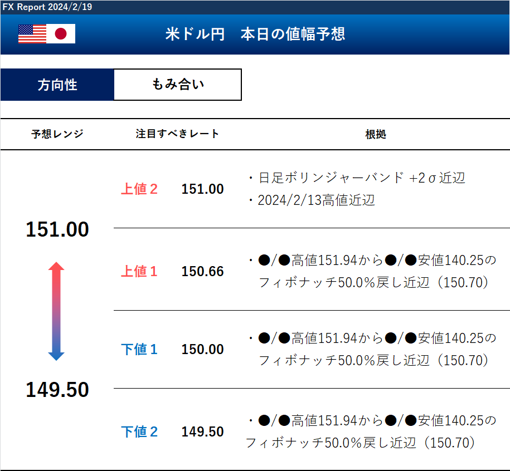Viewport: 510px width, 471px height.
Task: Click the 米ドル円 本日の値幅予想 title
Action: [x=255, y=34]
